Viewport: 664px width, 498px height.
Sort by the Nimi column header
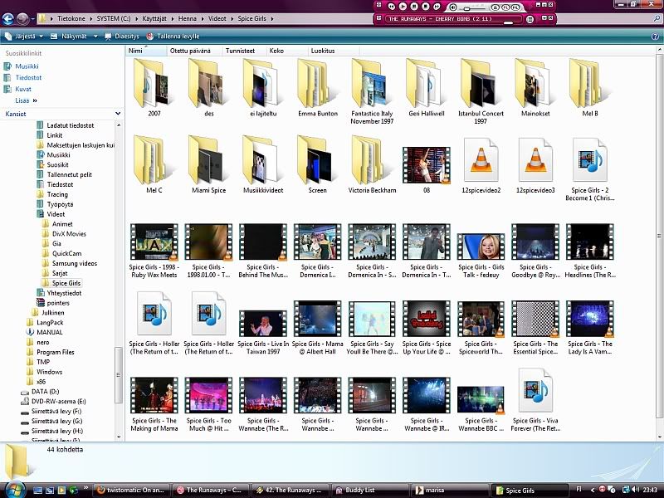pos(146,51)
